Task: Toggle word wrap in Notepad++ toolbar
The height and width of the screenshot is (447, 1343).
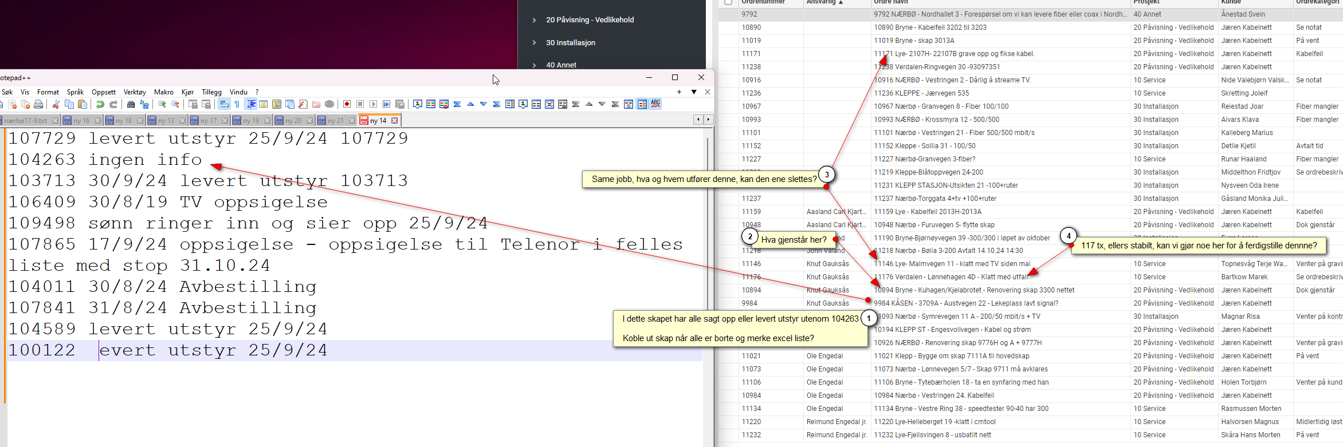Action: (224, 104)
